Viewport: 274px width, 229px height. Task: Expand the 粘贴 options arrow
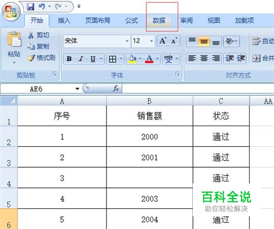click(14, 62)
